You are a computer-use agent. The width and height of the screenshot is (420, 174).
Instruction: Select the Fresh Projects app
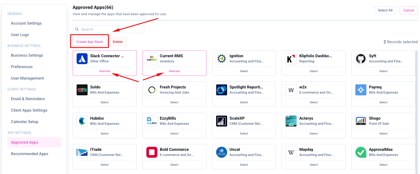(174, 102)
